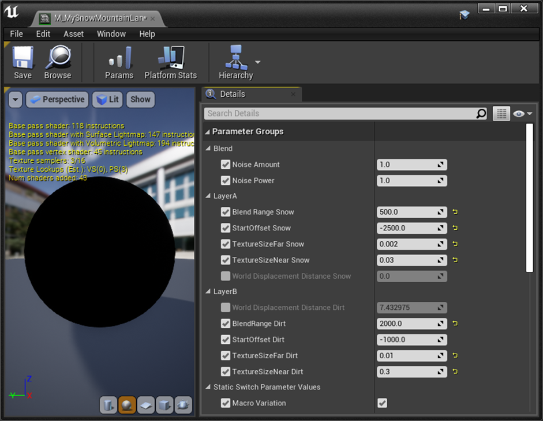Reset TextureSizeFar Snow to default

(455, 244)
